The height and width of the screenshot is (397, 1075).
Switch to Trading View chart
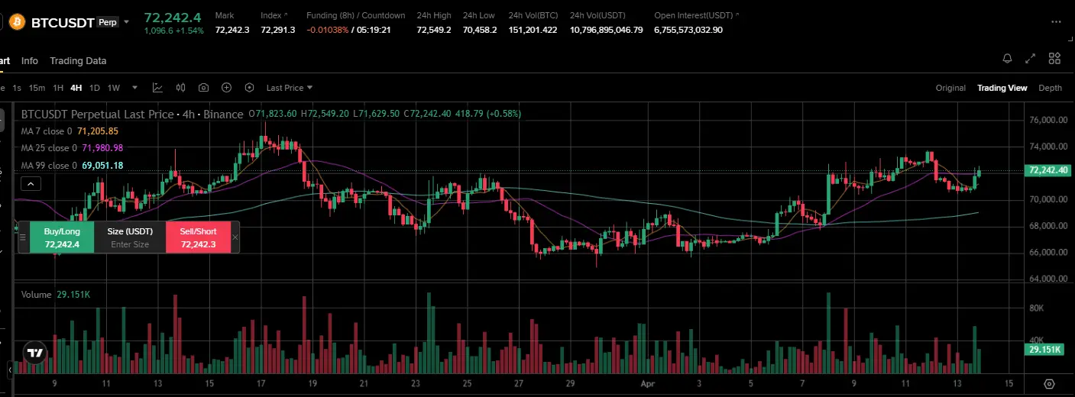(x=1002, y=88)
